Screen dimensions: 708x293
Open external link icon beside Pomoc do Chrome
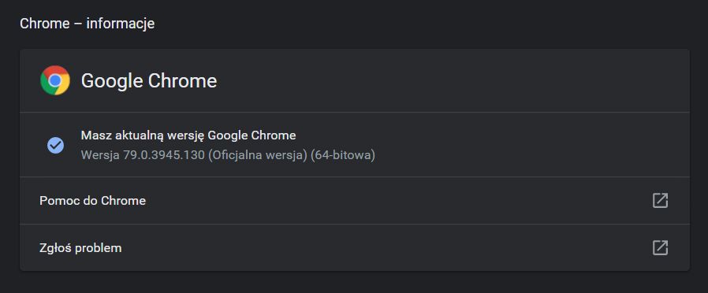click(660, 201)
